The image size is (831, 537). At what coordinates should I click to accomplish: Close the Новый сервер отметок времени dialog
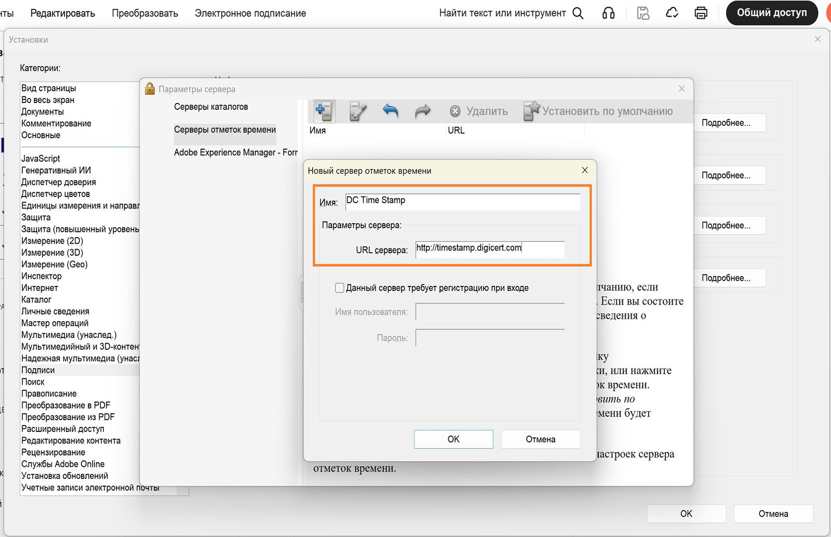click(x=585, y=170)
